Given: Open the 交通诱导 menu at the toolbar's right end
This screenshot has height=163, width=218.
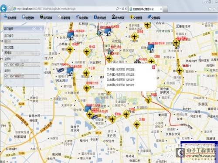Looking at the screenshot, I should point(154,17).
